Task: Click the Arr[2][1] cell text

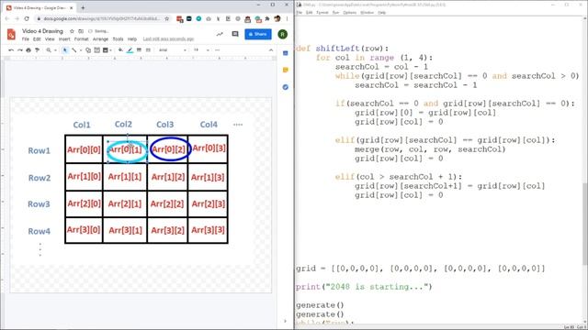Action: [125, 203]
